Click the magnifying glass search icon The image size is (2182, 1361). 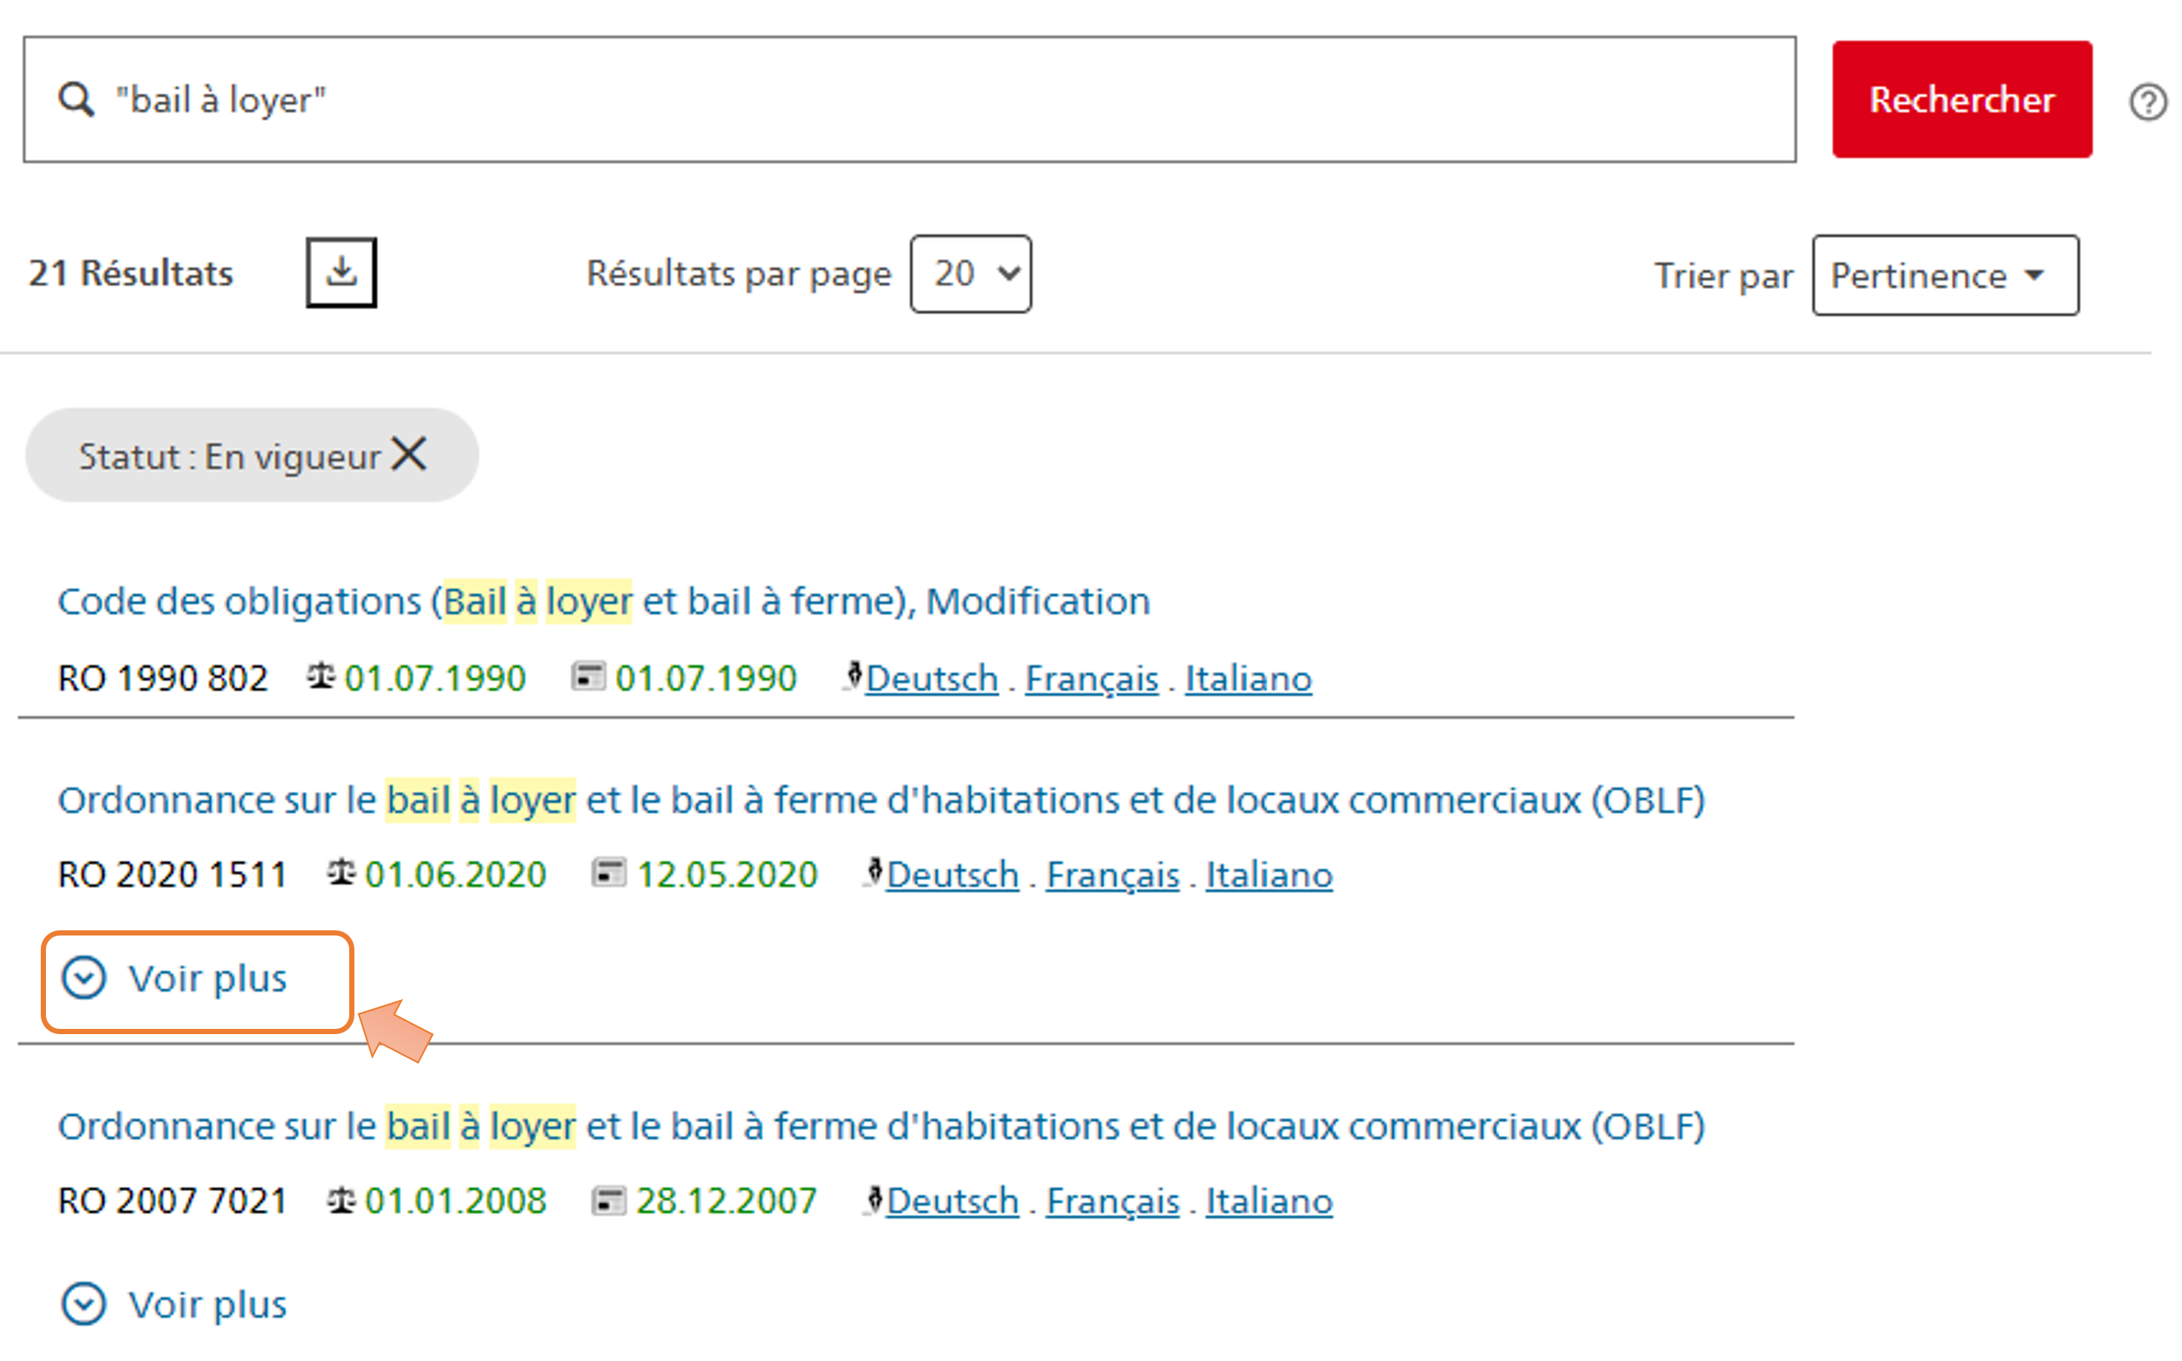click(x=76, y=99)
